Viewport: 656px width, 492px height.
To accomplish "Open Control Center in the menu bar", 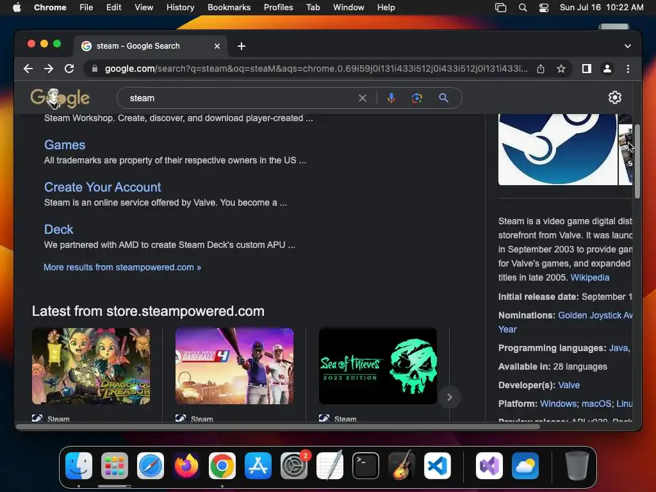I will click(543, 8).
